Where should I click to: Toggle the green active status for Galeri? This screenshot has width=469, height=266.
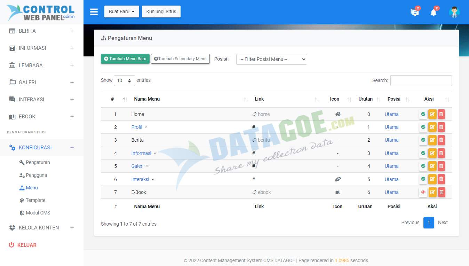point(423,166)
